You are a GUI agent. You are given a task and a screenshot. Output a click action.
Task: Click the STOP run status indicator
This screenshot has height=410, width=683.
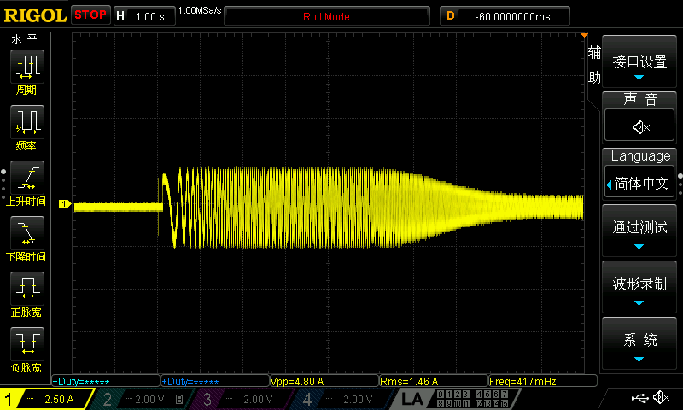[x=90, y=15]
